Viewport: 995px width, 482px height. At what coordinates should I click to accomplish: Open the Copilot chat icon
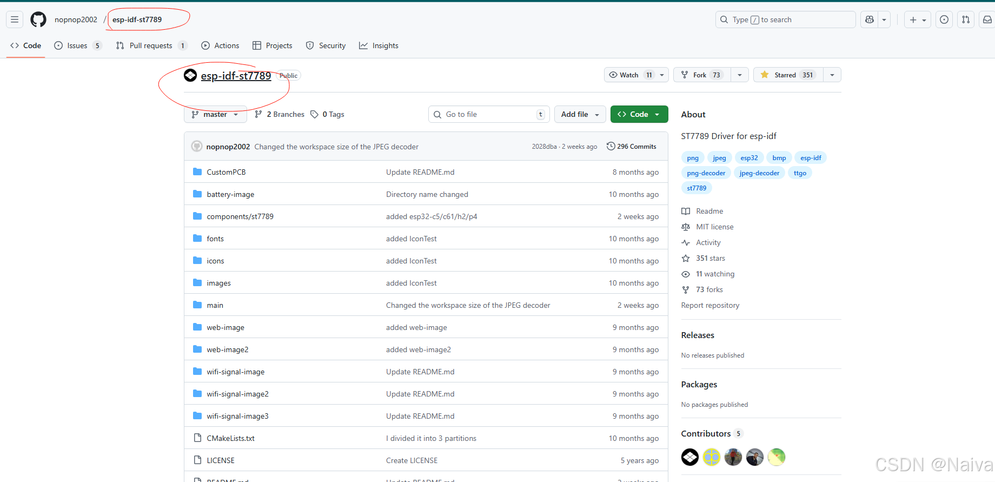pos(870,19)
